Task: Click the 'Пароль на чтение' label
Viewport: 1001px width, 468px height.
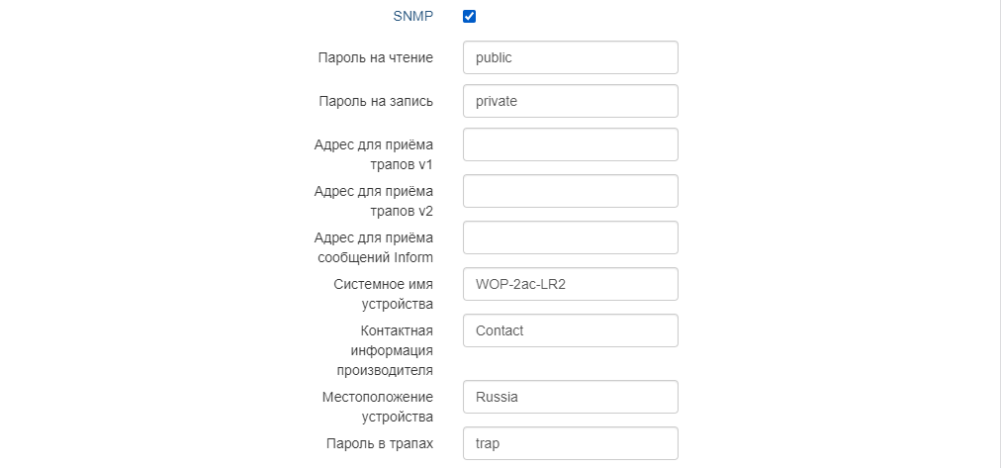Action: [x=376, y=57]
